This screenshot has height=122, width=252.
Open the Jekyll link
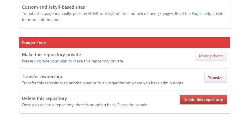point(109,14)
